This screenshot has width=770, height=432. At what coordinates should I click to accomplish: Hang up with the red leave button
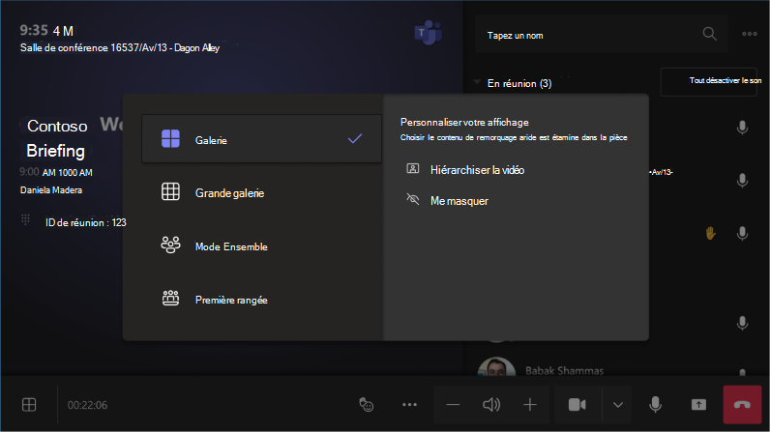tap(742, 405)
